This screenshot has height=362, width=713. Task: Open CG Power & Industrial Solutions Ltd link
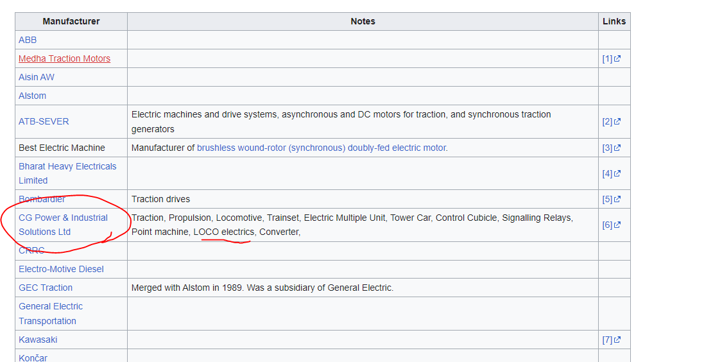coord(63,225)
